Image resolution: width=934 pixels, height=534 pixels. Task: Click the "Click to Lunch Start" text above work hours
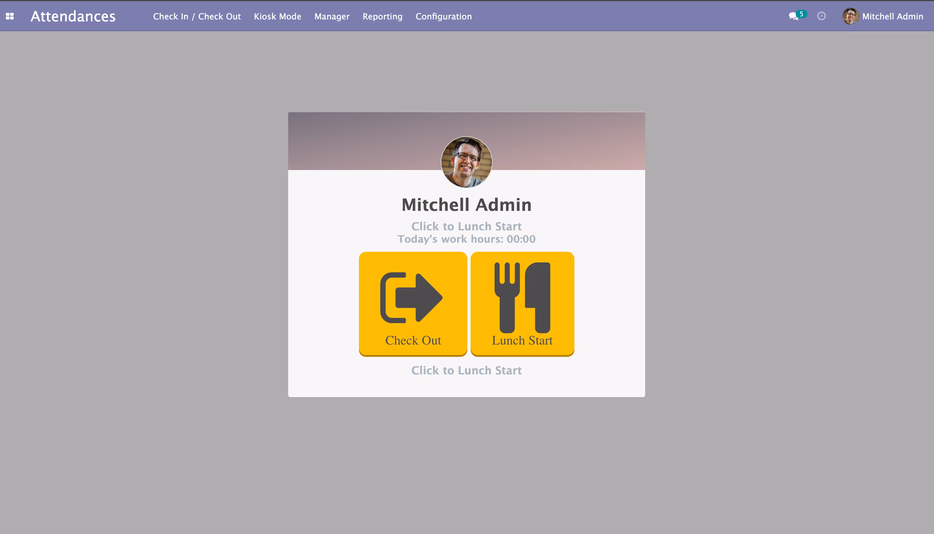(466, 226)
